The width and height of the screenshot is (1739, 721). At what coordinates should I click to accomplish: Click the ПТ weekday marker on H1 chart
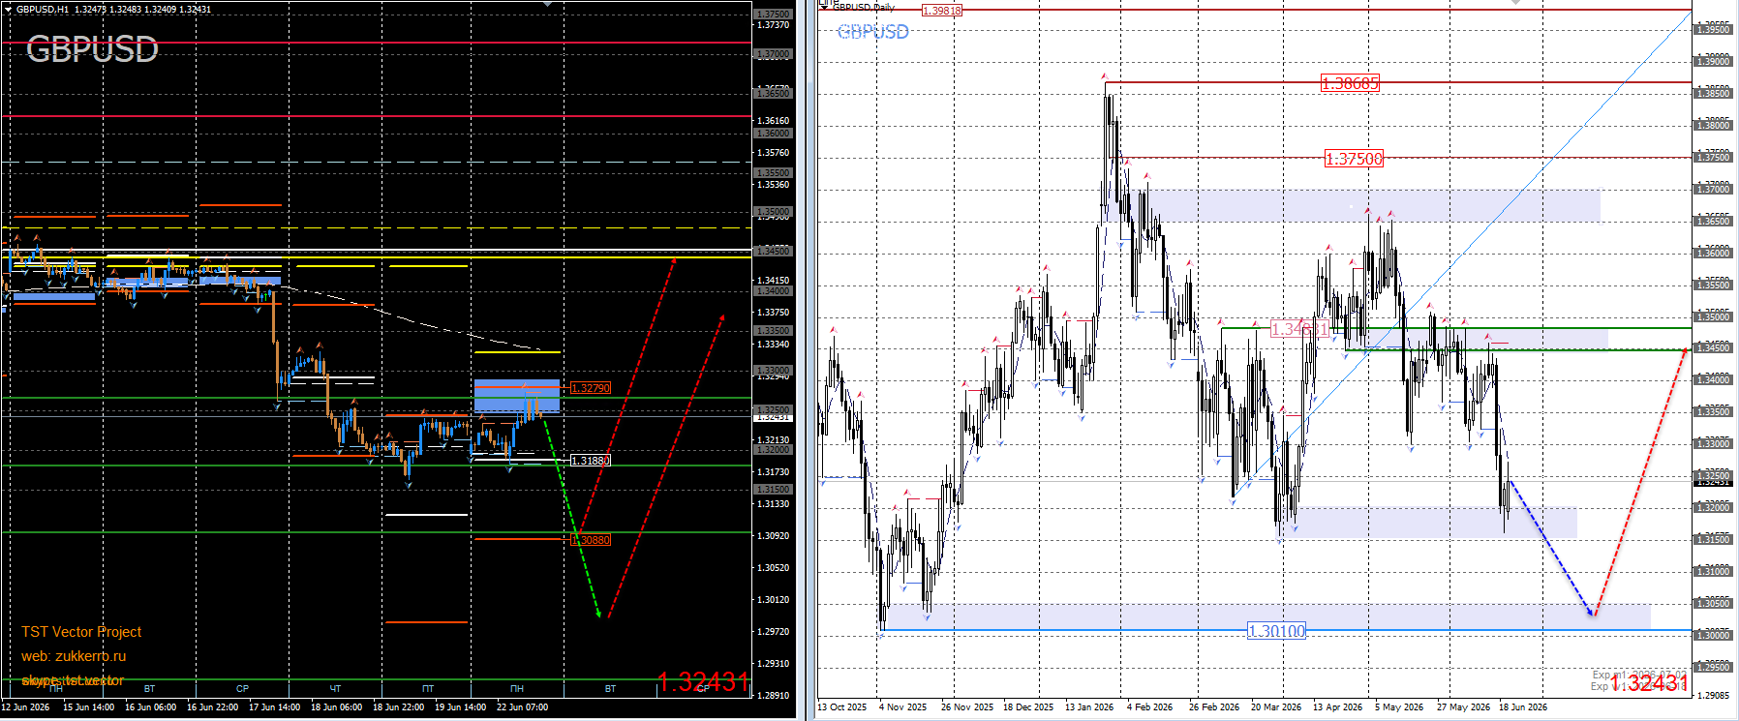pos(428,689)
